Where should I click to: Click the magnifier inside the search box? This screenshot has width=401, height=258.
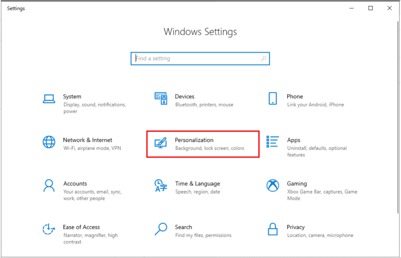point(264,58)
